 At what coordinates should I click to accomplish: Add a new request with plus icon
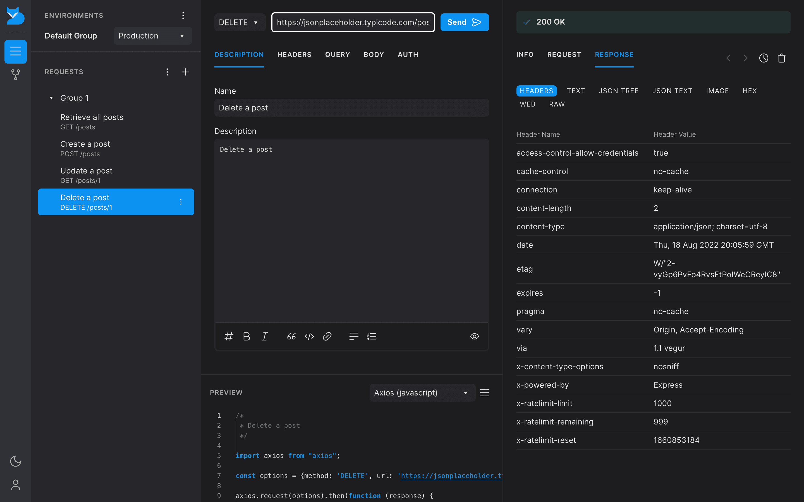point(185,72)
